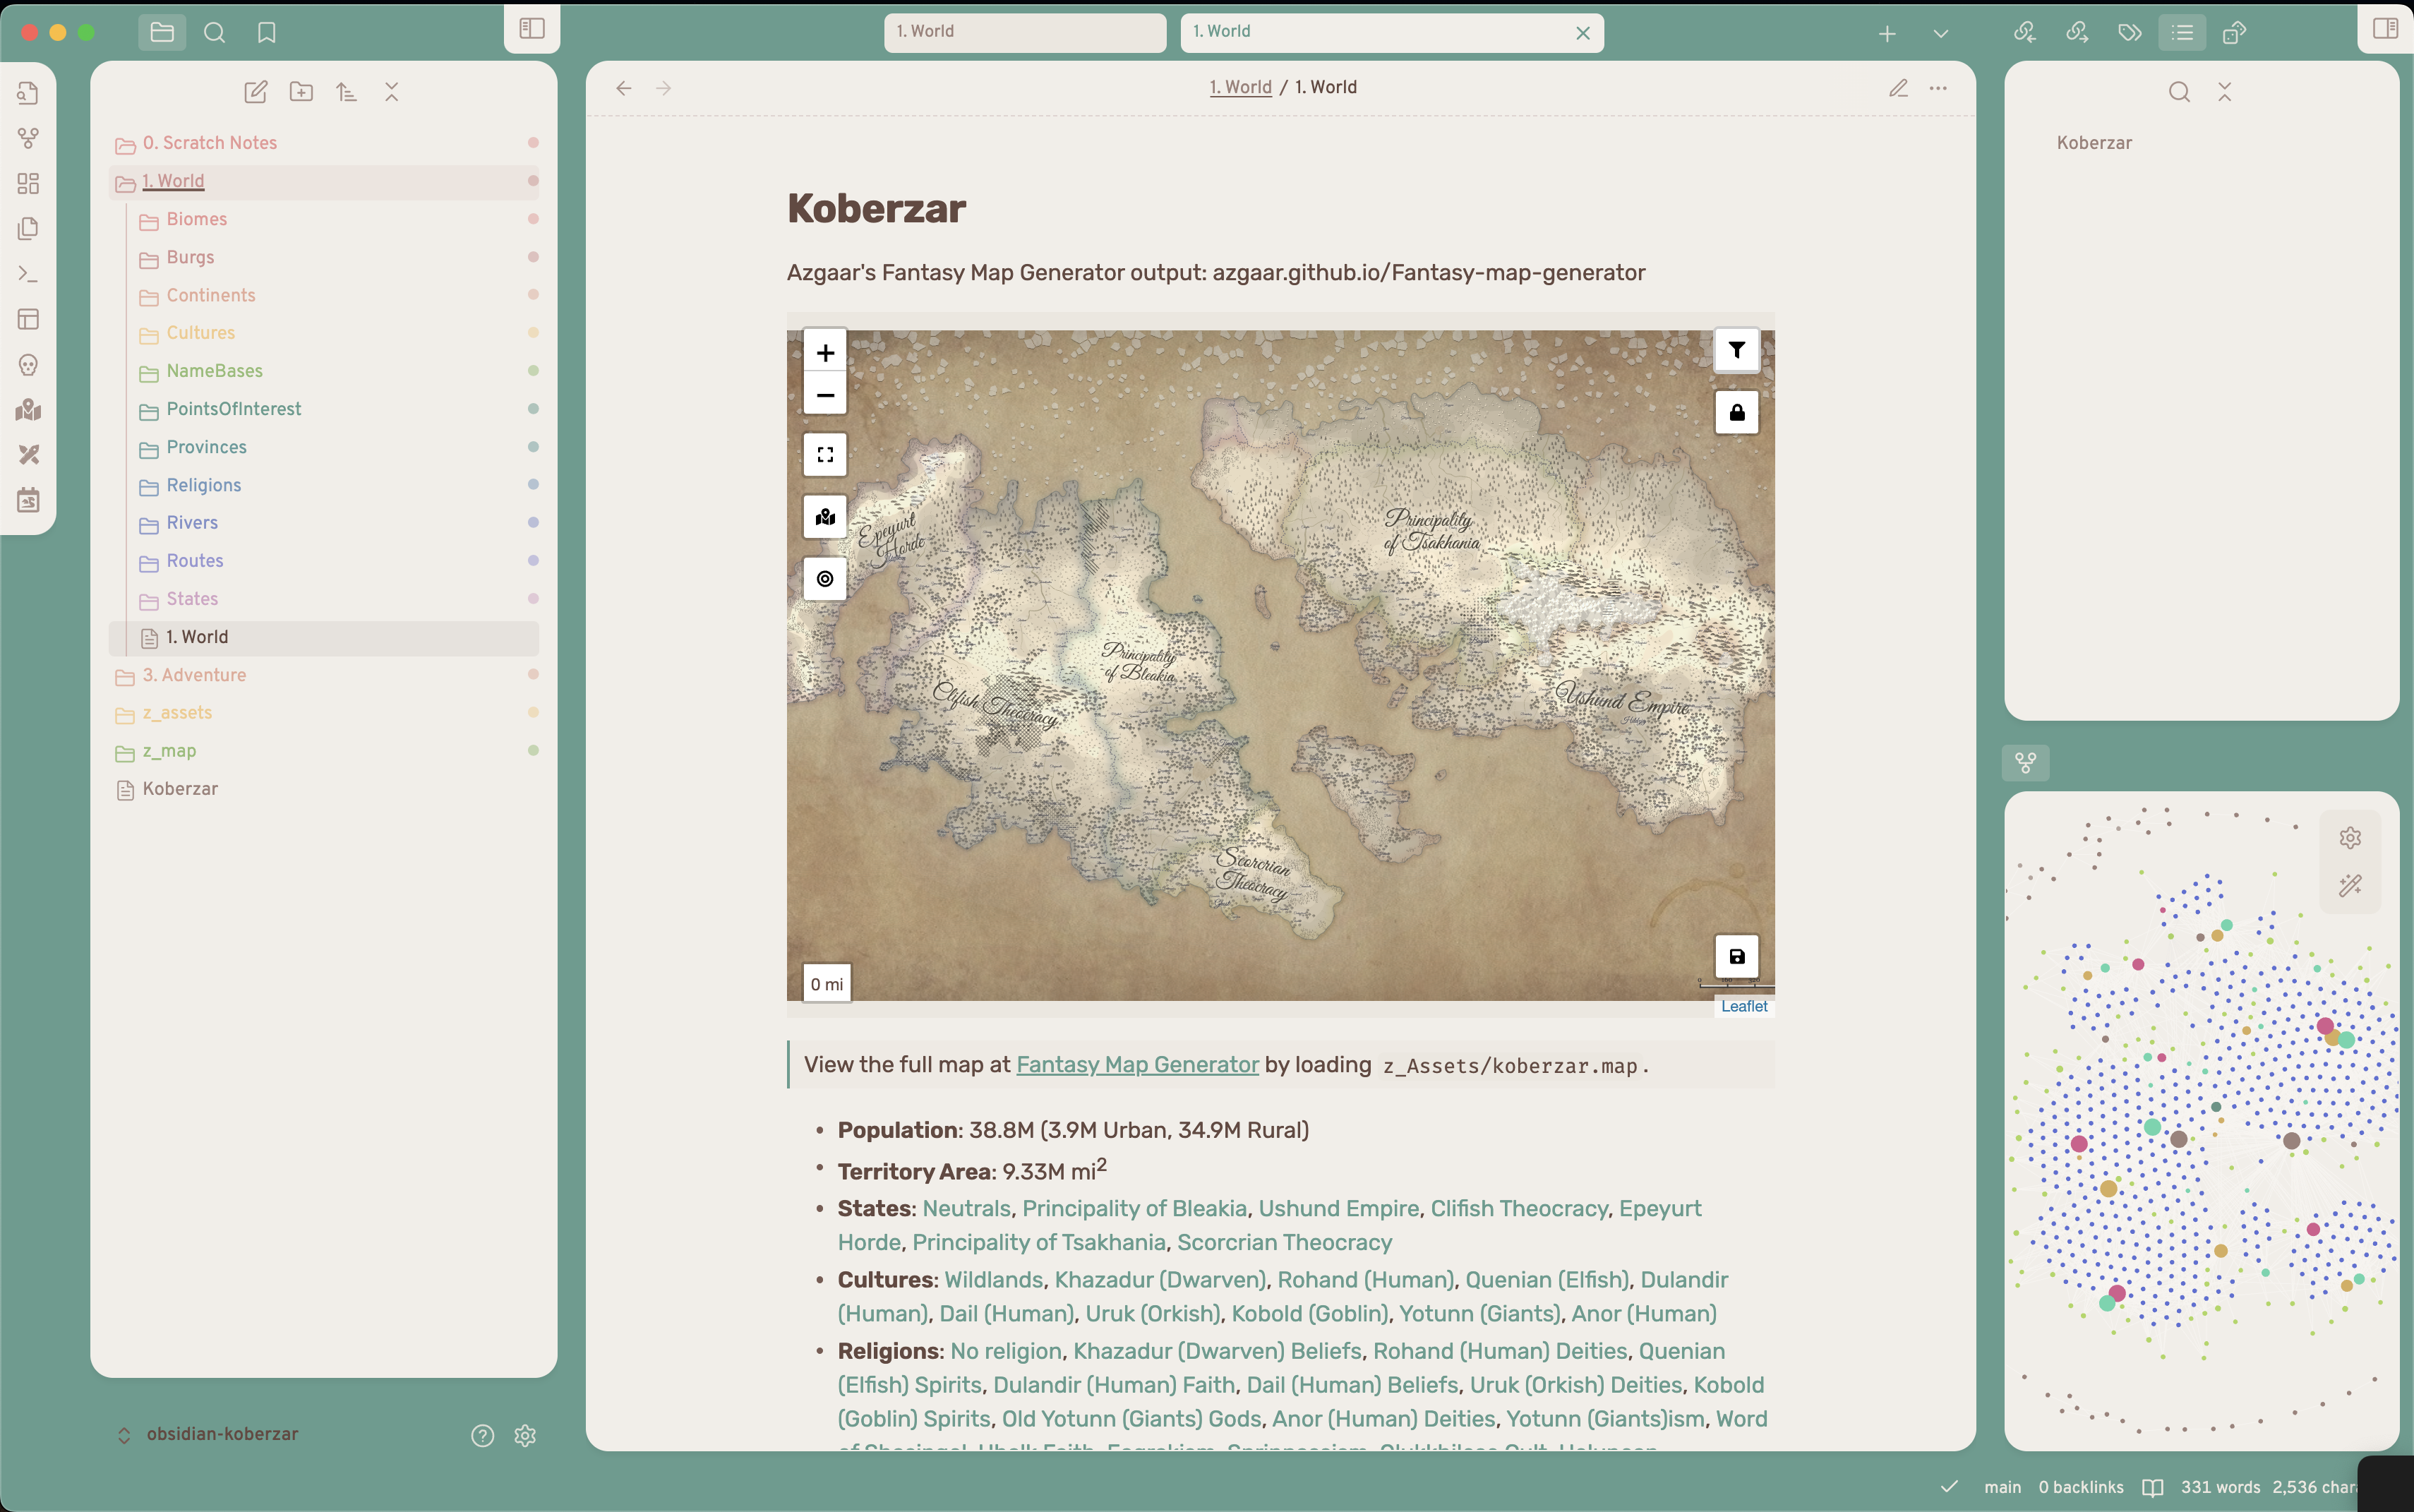Zoom in on the Leaflet map
Image resolution: width=2414 pixels, height=1512 pixels.
[825, 353]
